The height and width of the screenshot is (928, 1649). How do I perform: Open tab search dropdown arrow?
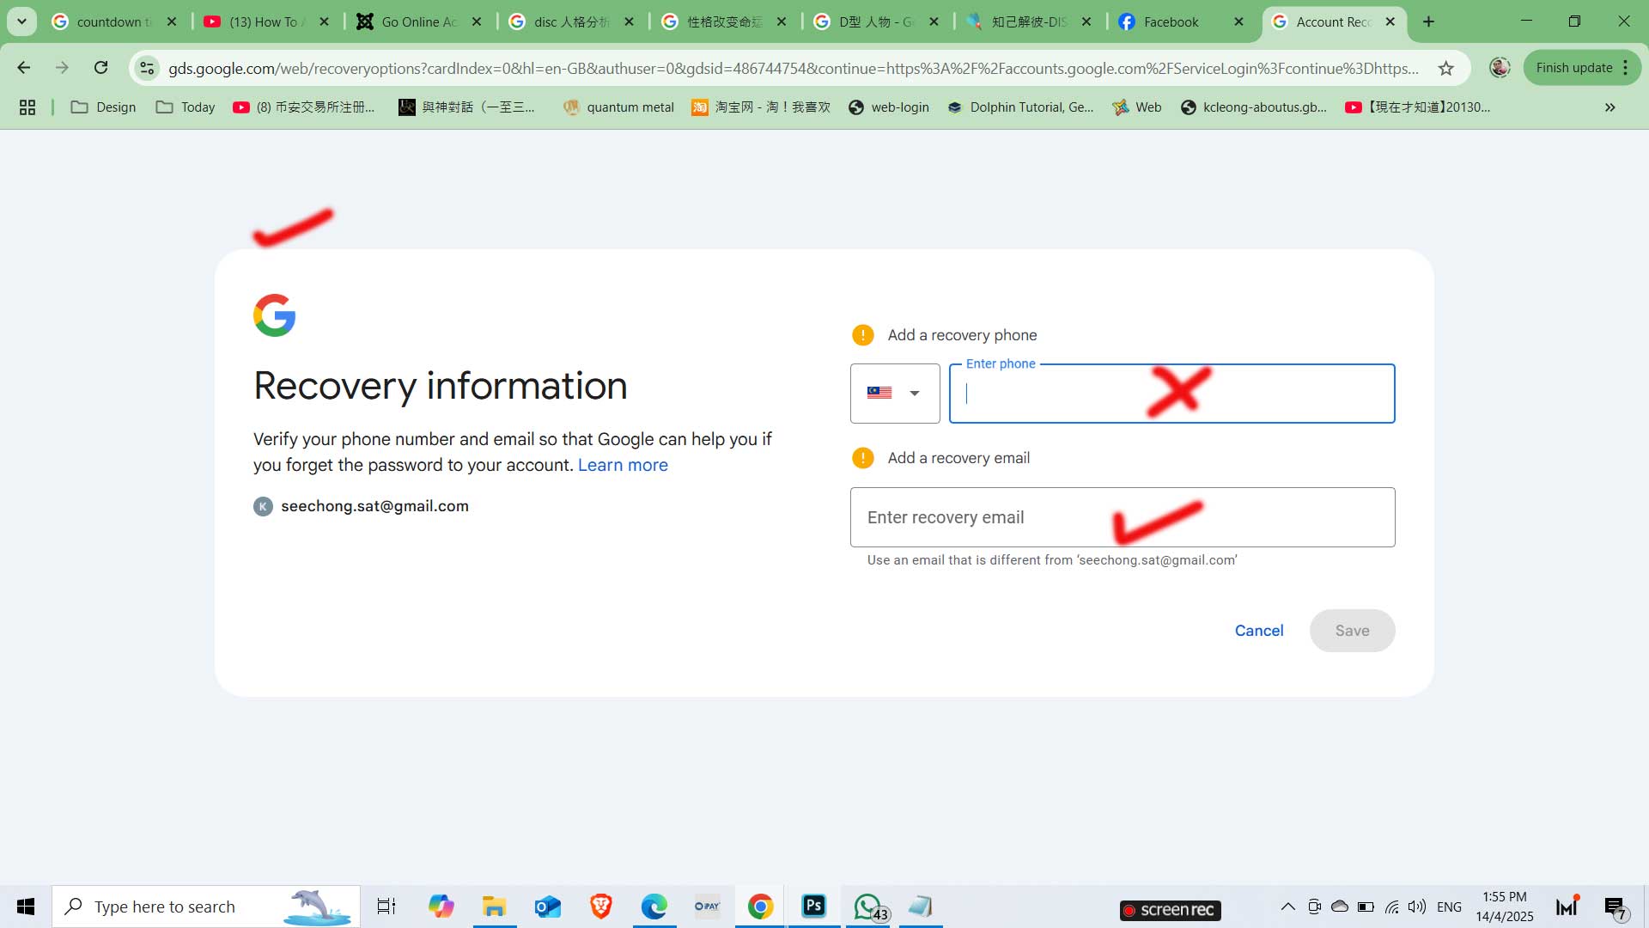[21, 21]
